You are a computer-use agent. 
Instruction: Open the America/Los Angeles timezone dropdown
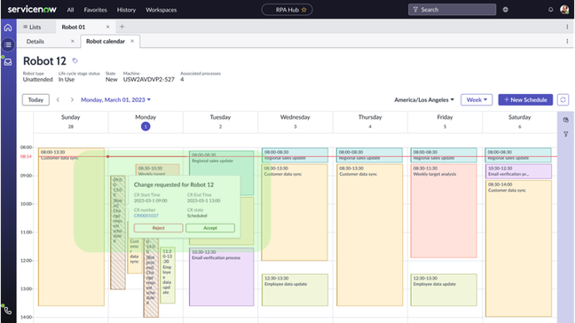[x=424, y=99]
